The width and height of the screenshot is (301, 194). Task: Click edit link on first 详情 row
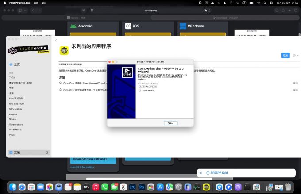click(295, 83)
